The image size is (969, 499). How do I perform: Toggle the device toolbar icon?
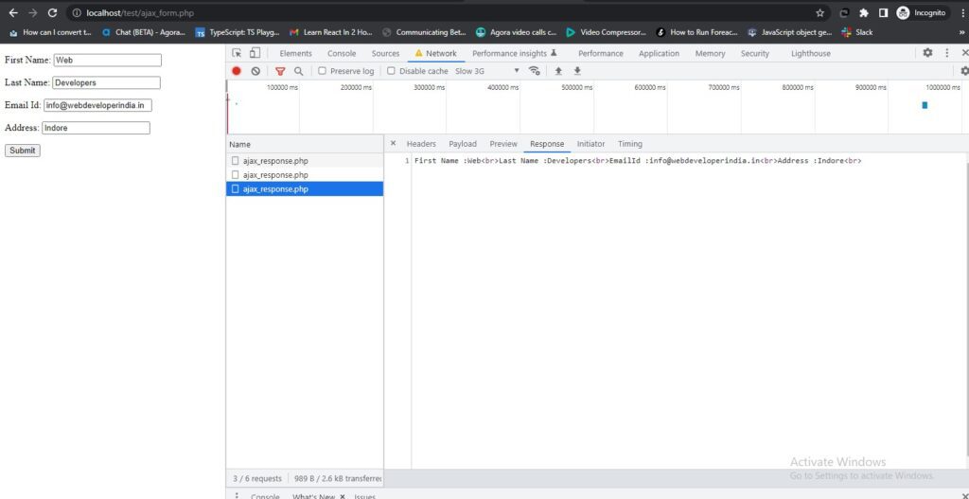pyautogui.click(x=255, y=53)
